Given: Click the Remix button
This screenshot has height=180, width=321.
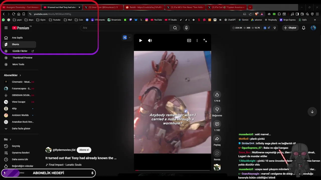Looking at the screenshot, I should [x=217, y=153].
